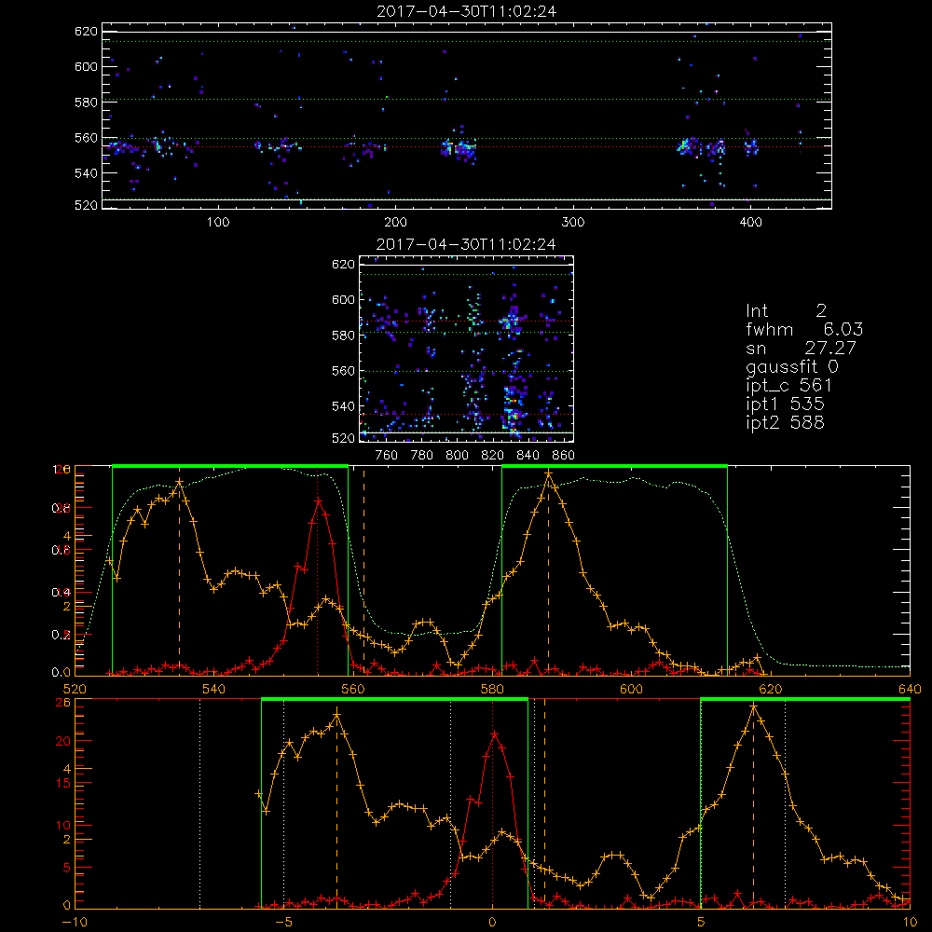
Task: Click the red curve peak in third plot
Action: pyautogui.click(x=319, y=501)
